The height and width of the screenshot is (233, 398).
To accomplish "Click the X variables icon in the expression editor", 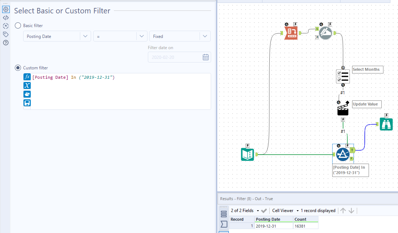I will [27, 86].
